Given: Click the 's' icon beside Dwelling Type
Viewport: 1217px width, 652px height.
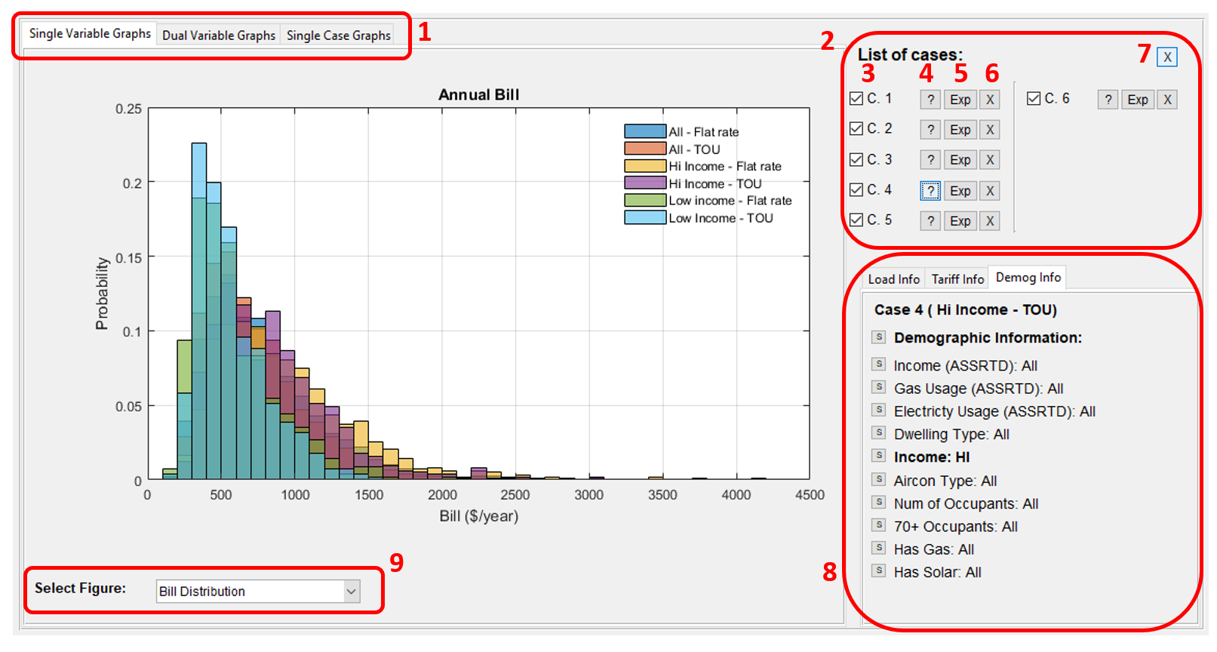Looking at the screenshot, I should point(879,432).
